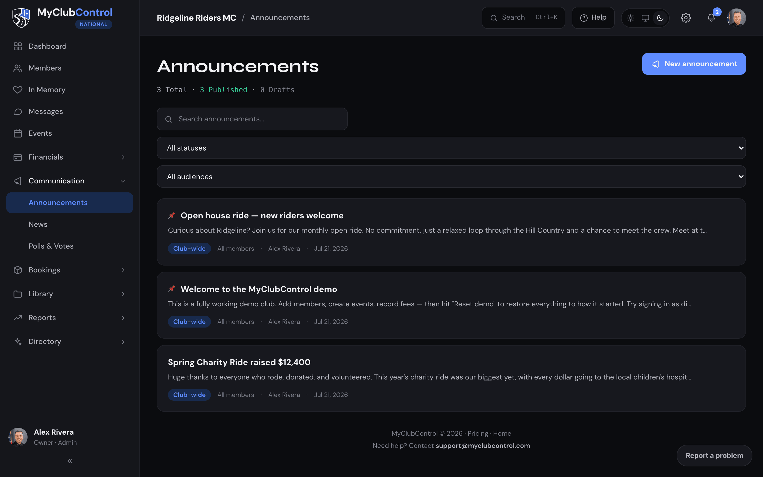This screenshot has width=763, height=477.
Task: Open settings gear icon in header
Action: point(686,18)
